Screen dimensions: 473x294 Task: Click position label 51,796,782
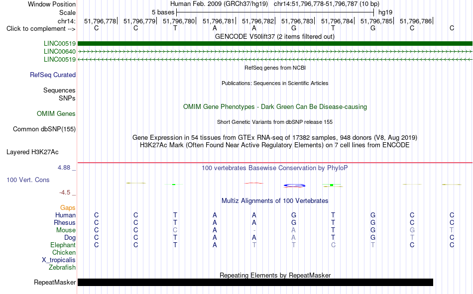(x=258, y=21)
